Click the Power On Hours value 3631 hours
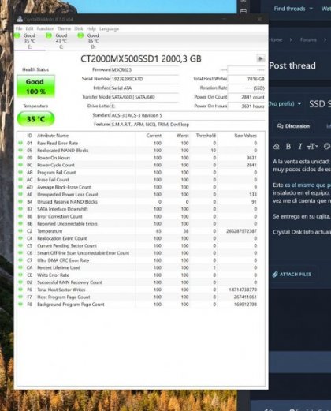Image resolution: width=331 pixels, height=411 pixels. (246, 106)
